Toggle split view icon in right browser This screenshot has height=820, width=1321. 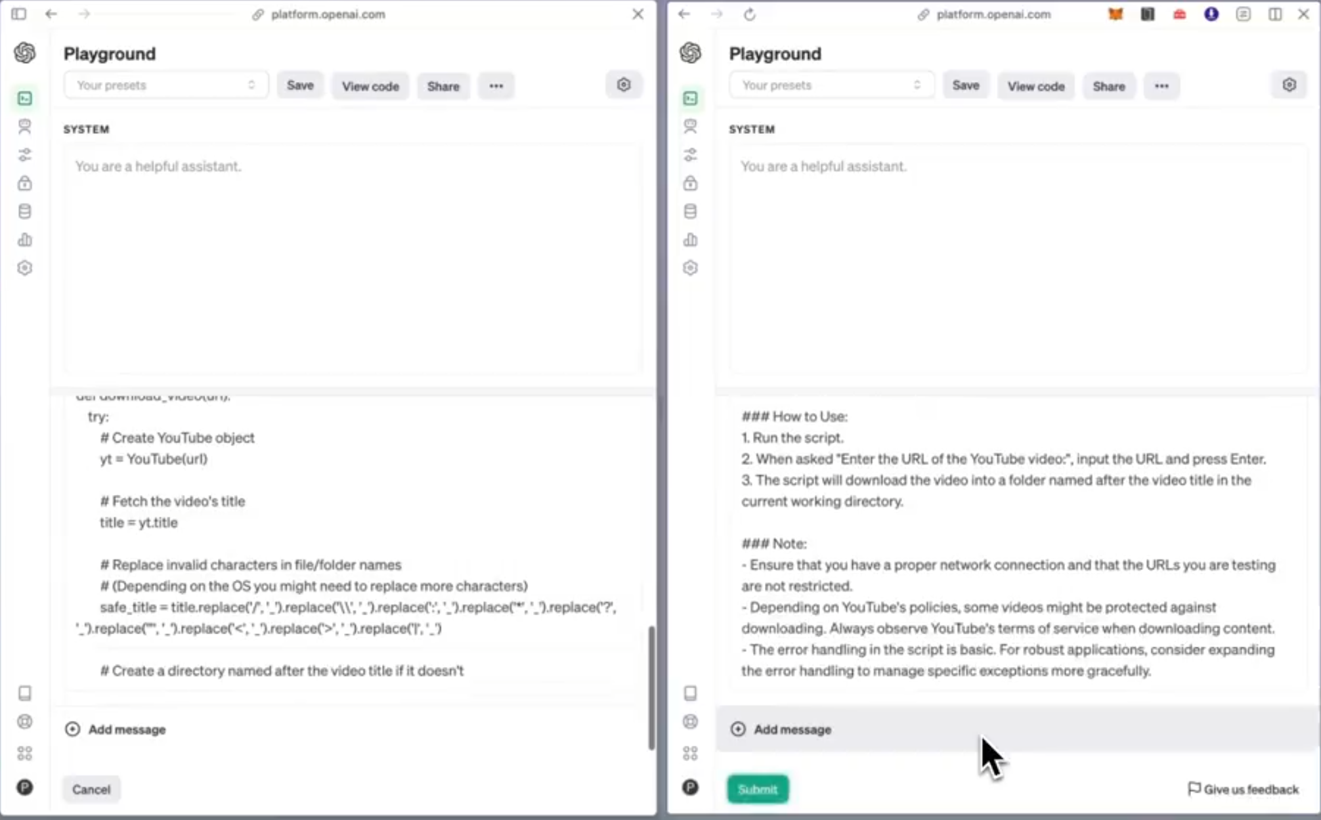click(1275, 14)
